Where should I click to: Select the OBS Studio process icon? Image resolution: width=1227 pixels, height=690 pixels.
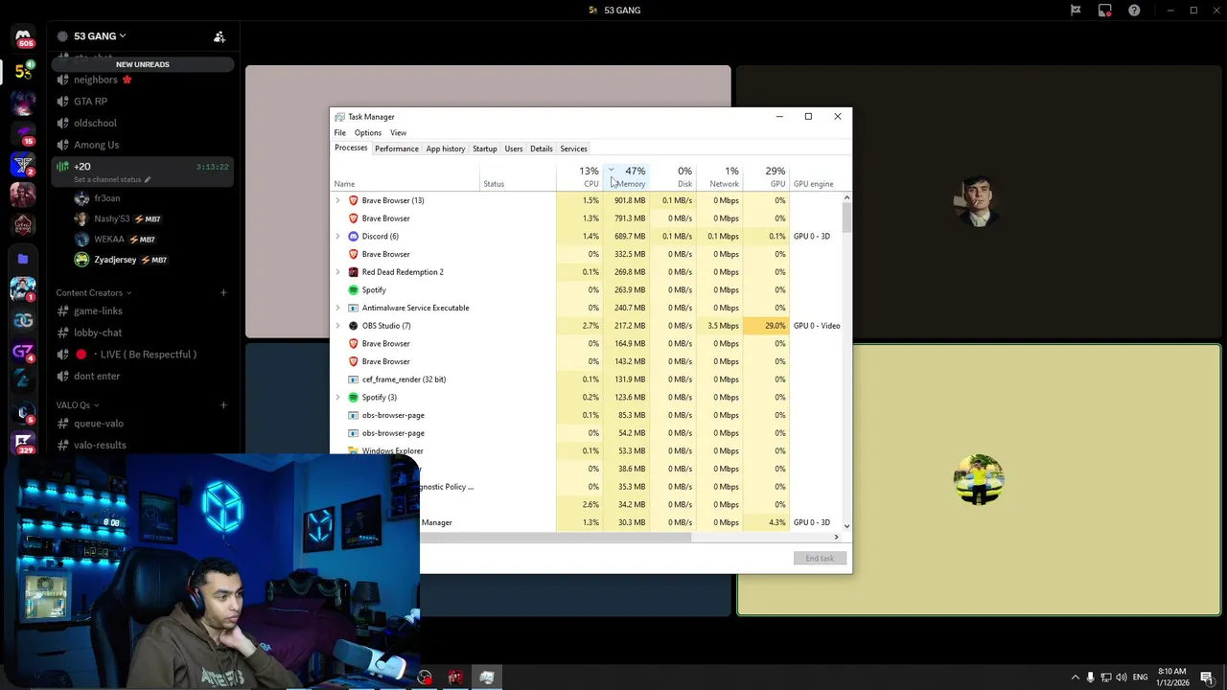(x=353, y=326)
